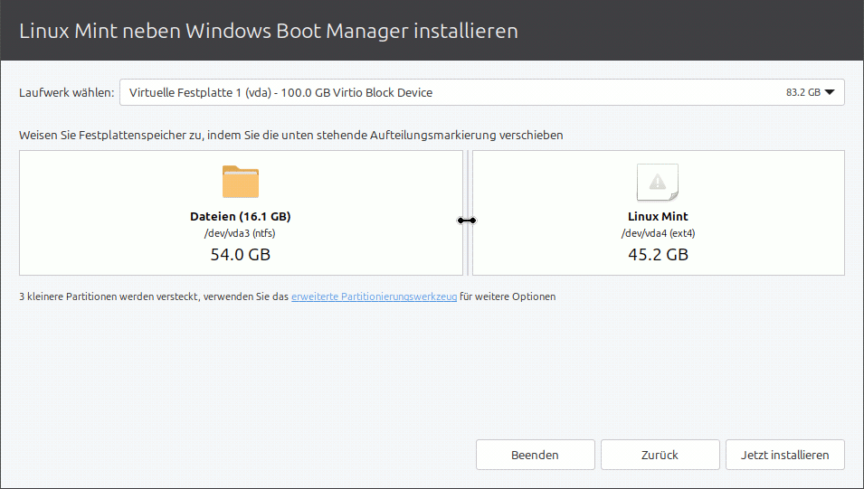Click the /dev/vda4 (ext4) text
Screen dimensions: 864x489
click(658, 233)
